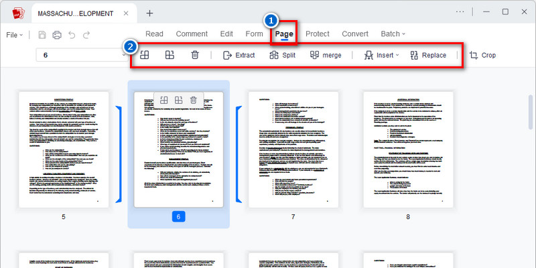Click rotate left icon on page 6 thumbnail
This screenshot has height=268, width=536.
[x=163, y=100]
